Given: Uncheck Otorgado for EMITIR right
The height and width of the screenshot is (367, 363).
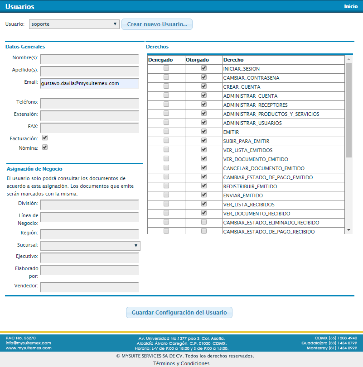Looking at the screenshot, I should click(x=204, y=132).
